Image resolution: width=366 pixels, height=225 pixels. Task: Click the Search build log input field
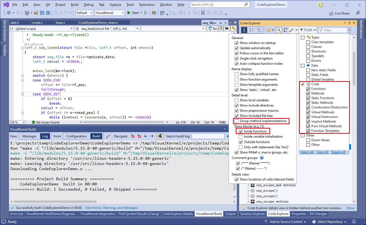tap(208, 136)
